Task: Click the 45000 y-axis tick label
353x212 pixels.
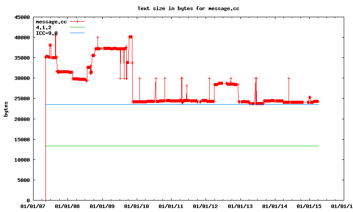Action: click(x=21, y=17)
